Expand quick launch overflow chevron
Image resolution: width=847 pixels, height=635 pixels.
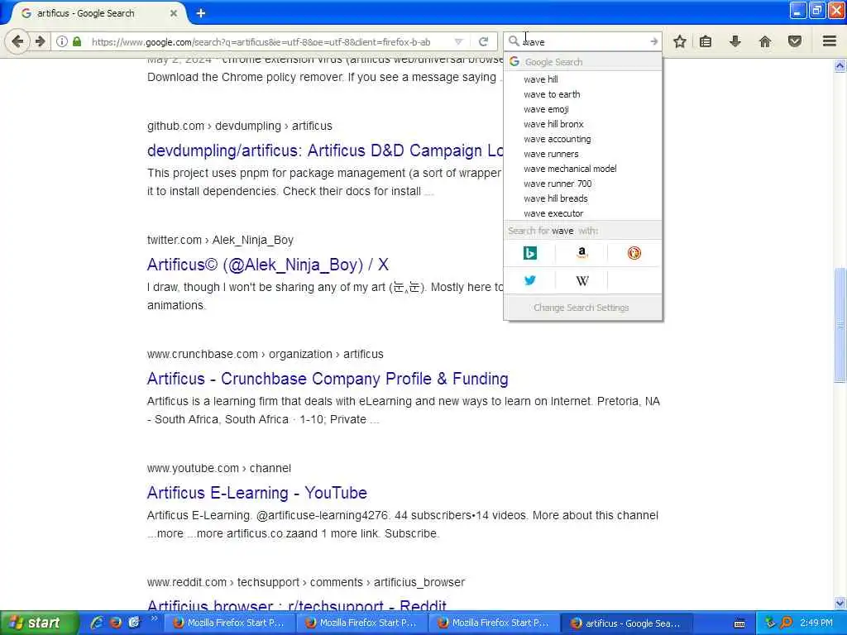click(154, 618)
